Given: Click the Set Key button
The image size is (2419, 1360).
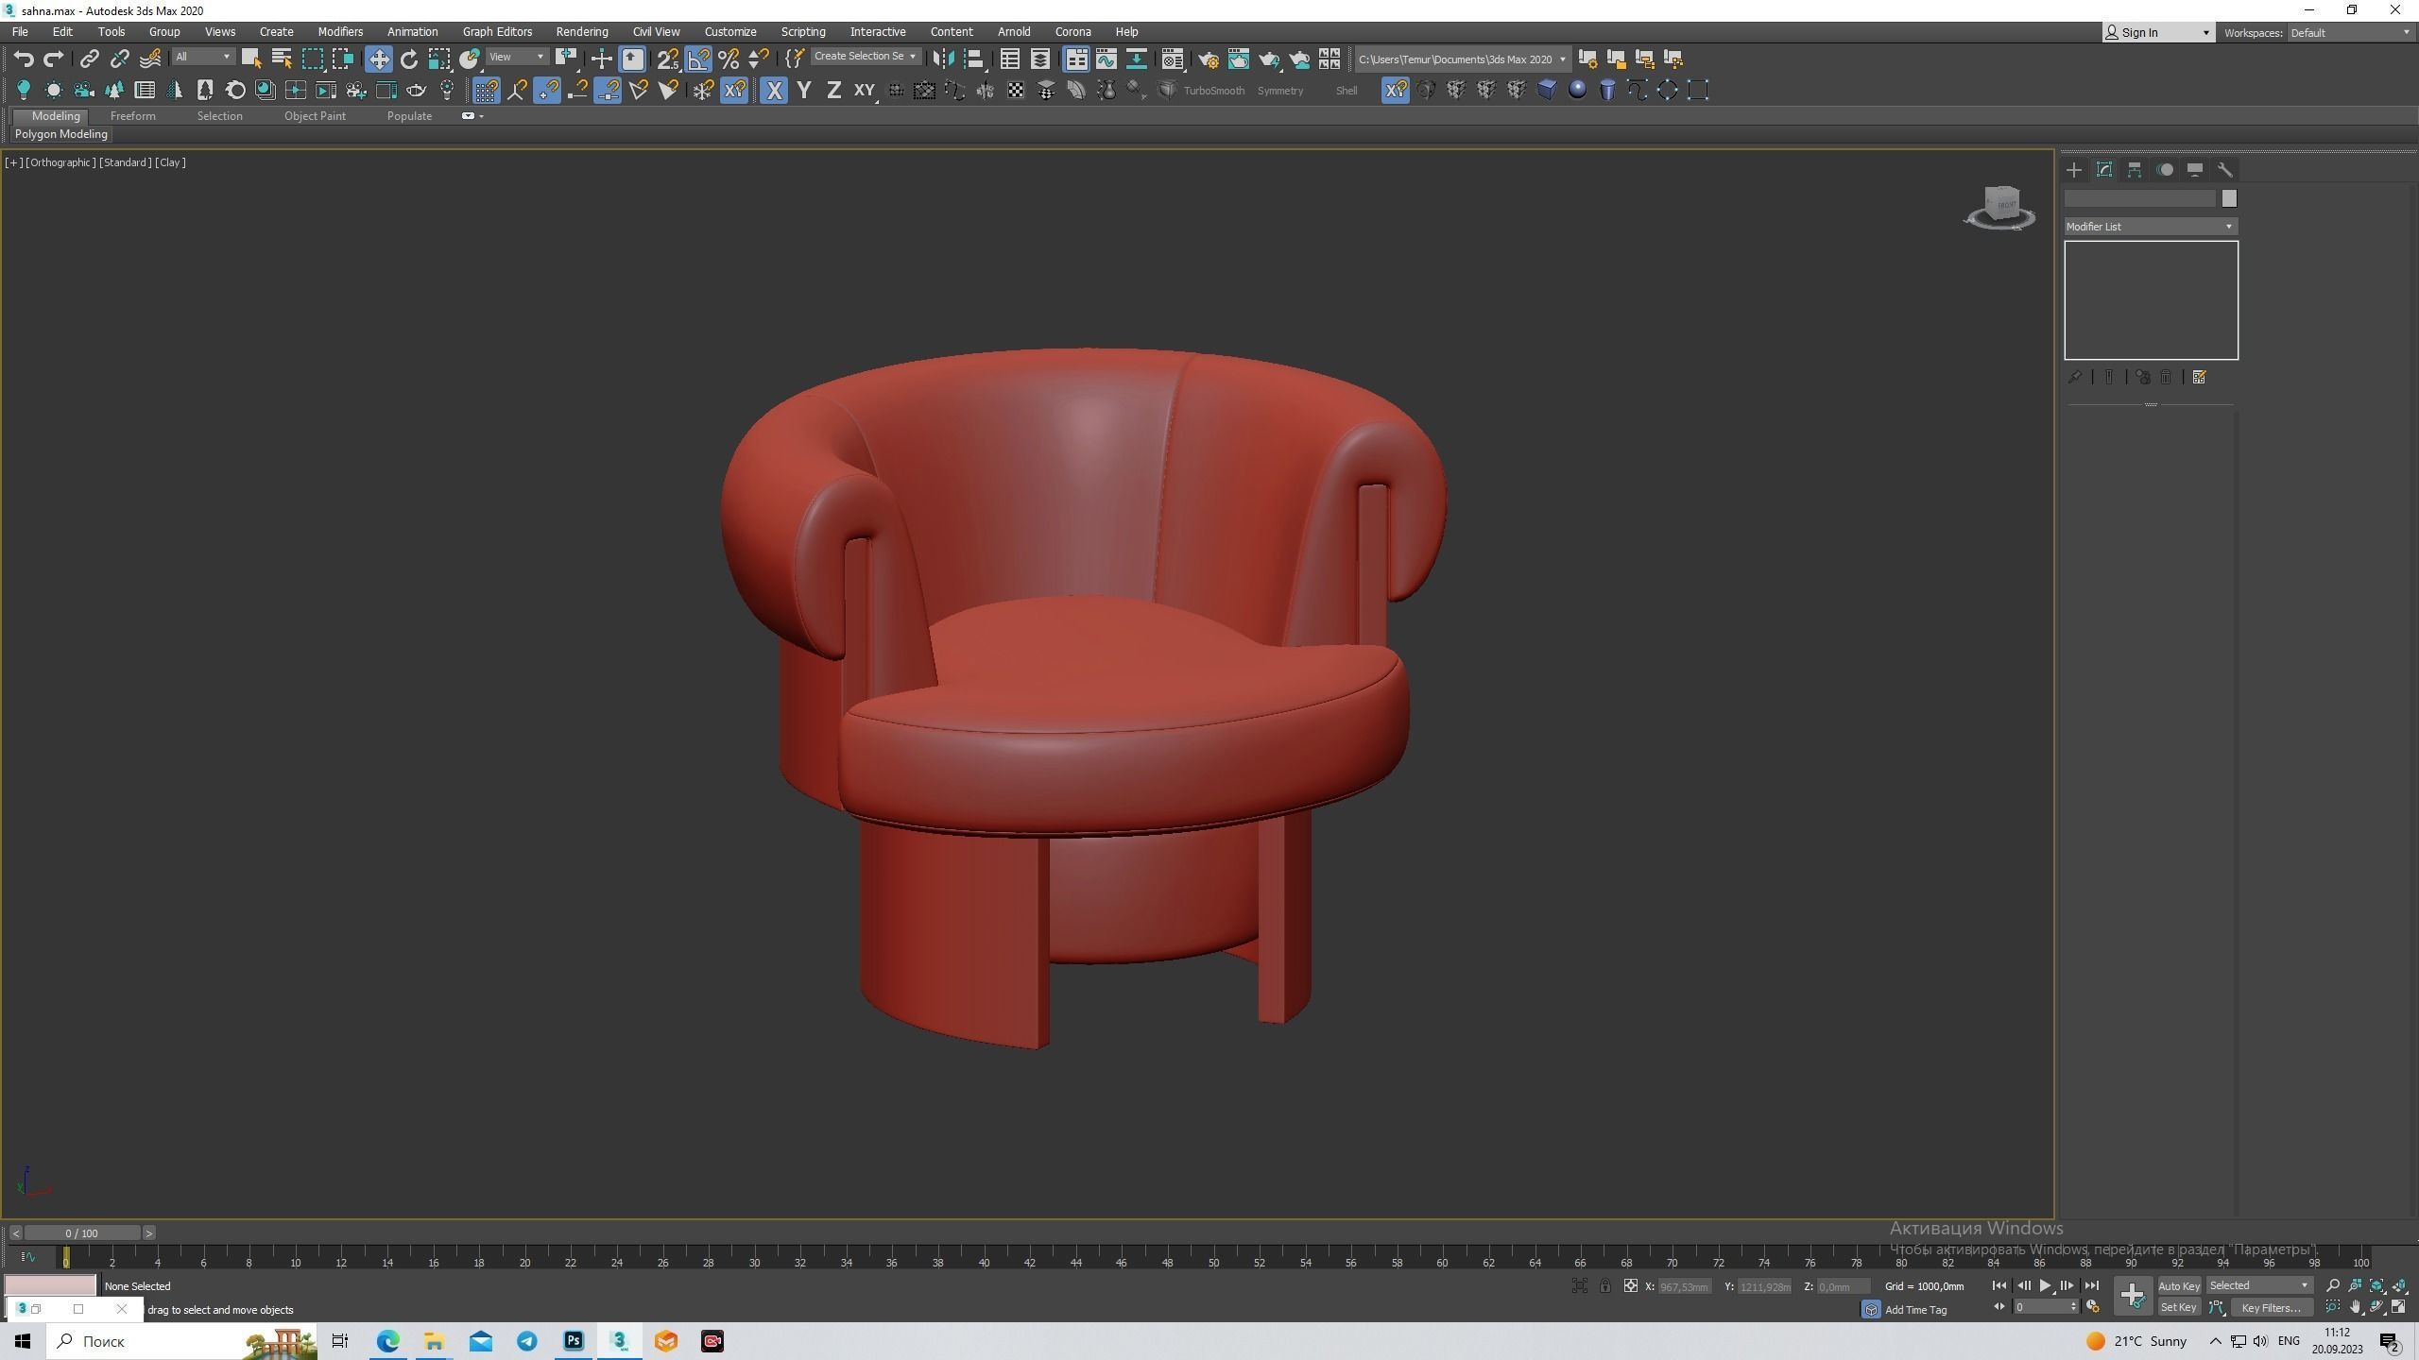Looking at the screenshot, I should (2178, 1308).
